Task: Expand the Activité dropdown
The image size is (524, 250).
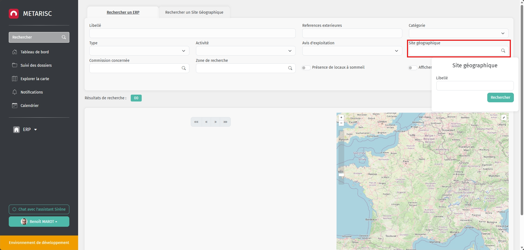Action: pos(290,51)
